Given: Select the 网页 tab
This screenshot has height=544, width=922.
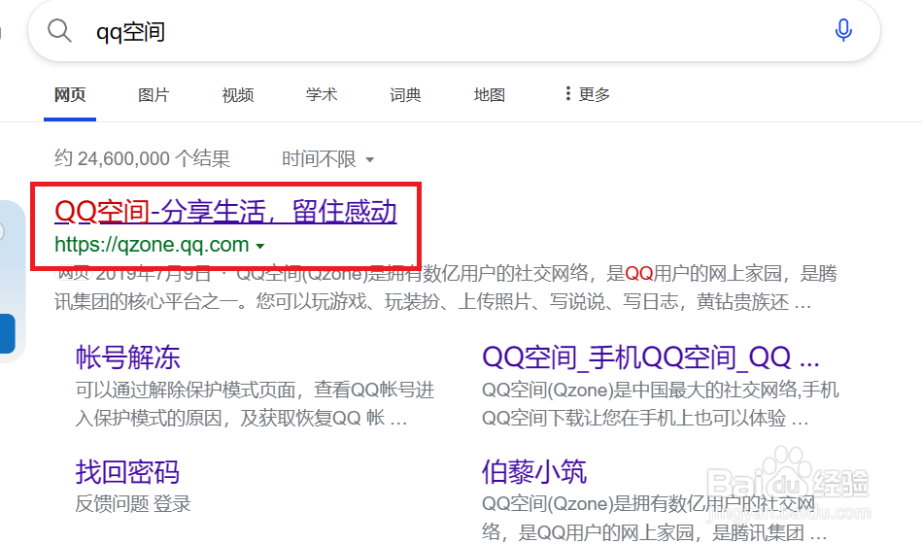Looking at the screenshot, I should [70, 94].
